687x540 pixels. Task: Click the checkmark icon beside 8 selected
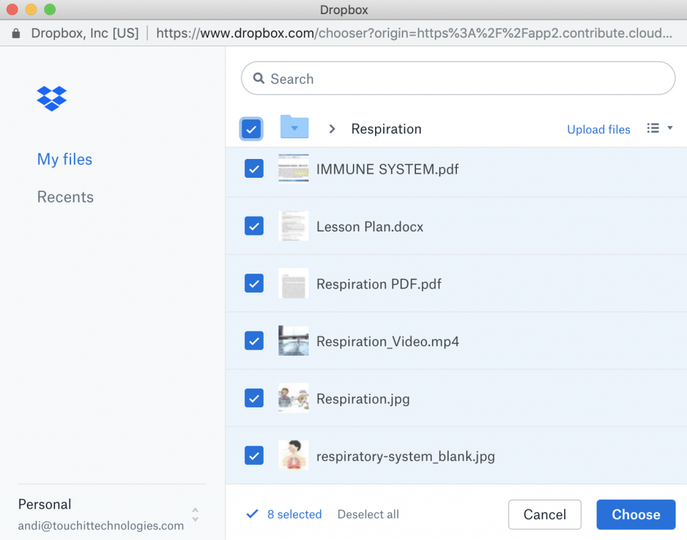252,514
